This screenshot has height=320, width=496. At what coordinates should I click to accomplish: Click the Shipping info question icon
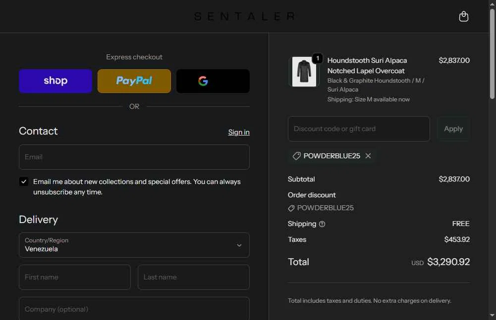coord(322,224)
